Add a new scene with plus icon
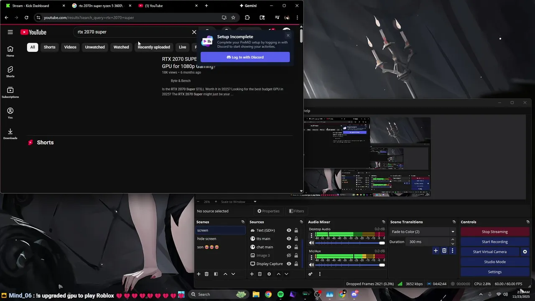 [199, 274]
